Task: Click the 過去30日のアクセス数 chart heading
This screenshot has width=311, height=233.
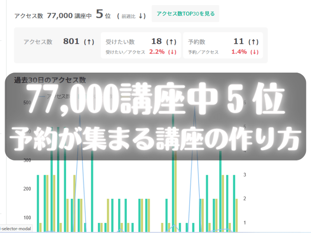Action: [50, 80]
